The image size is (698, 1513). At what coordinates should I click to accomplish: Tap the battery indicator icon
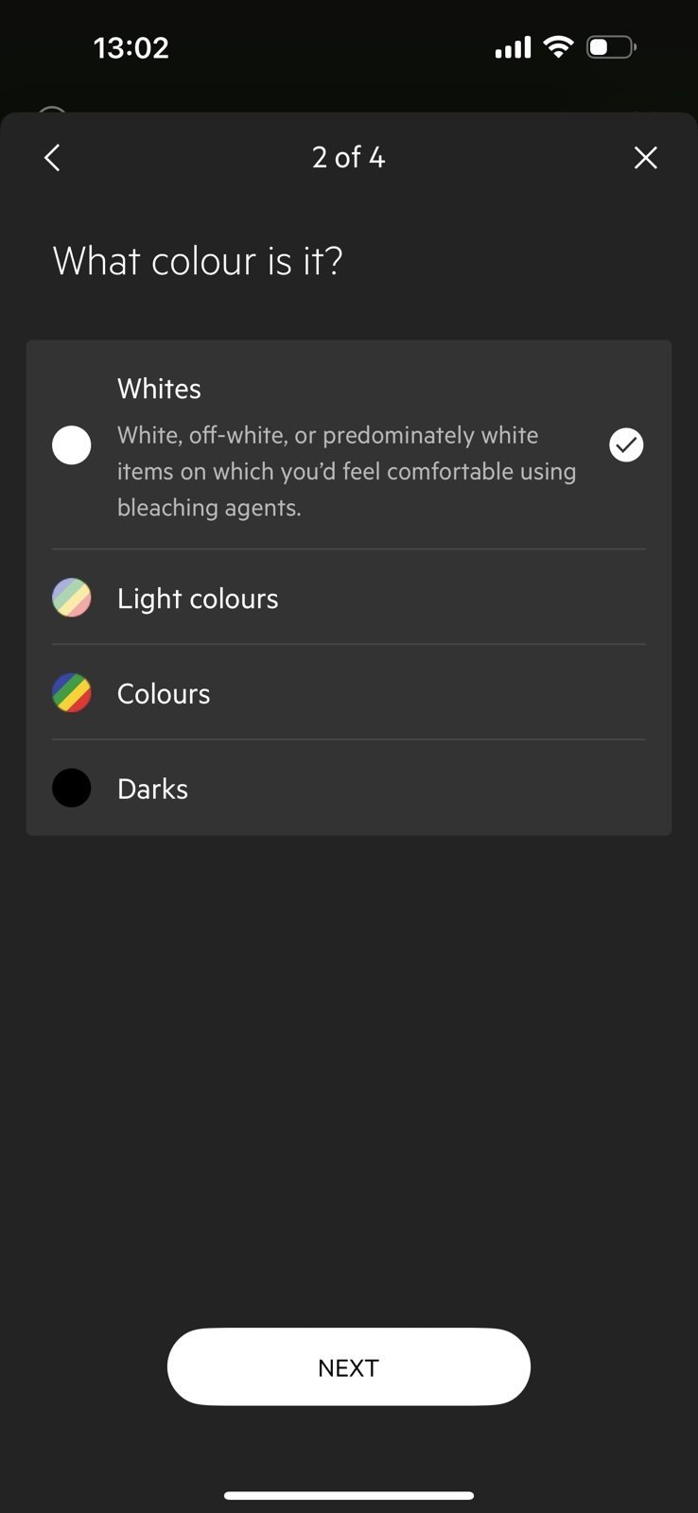coord(611,47)
